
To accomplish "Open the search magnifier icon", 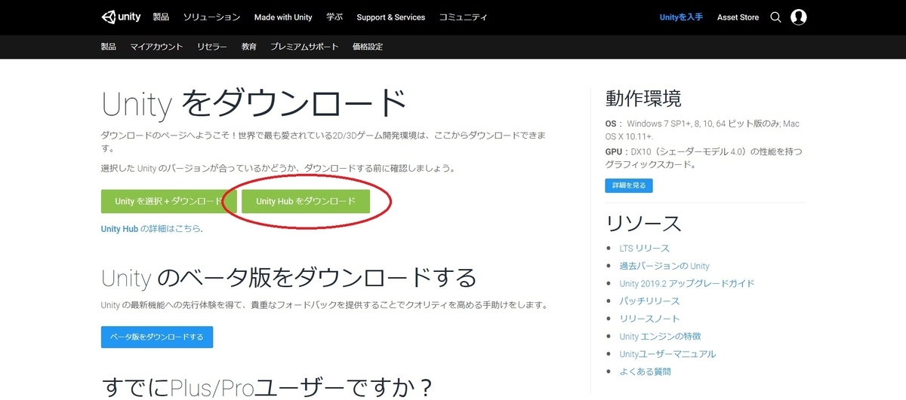I will pos(775,17).
